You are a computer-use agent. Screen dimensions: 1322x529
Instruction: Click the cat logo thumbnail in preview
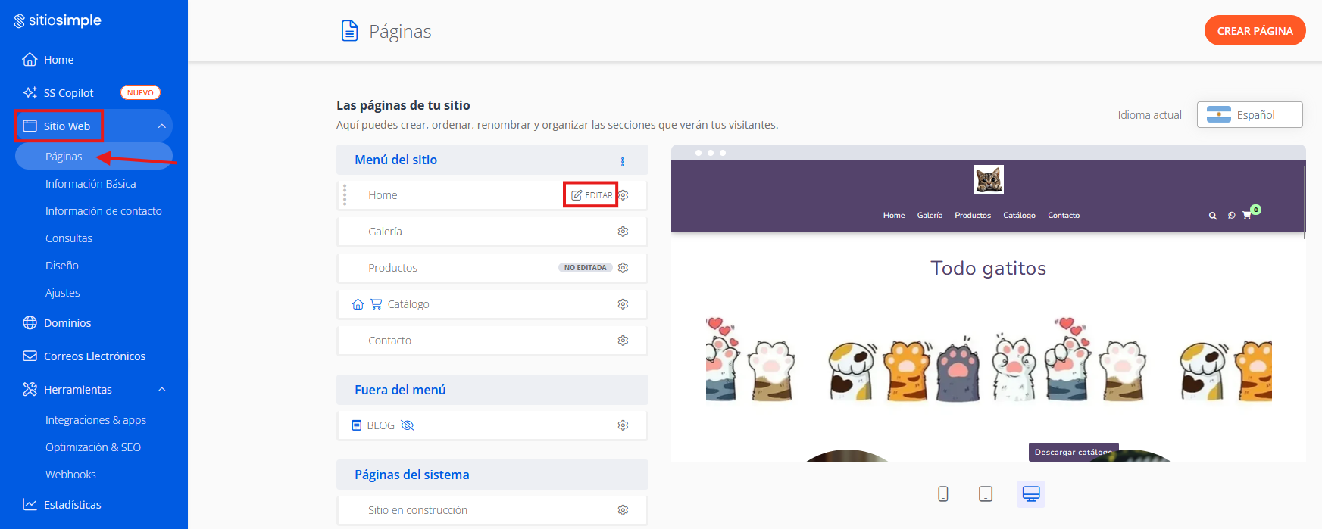tap(989, 180)
